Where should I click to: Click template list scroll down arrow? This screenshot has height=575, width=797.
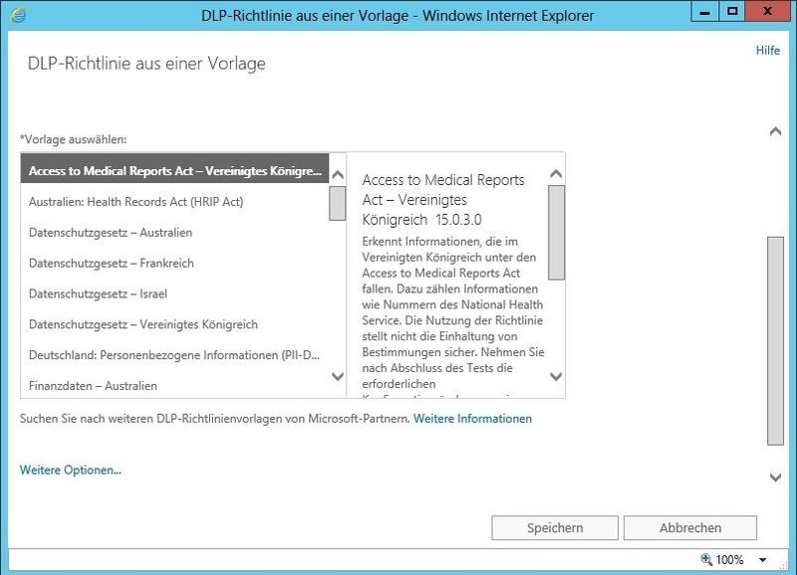click(x=338, y=376)
